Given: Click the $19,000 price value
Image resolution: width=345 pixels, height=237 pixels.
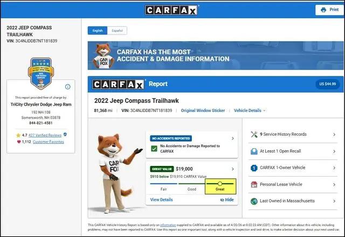Looking at the screenshot, I should (184, 169).
